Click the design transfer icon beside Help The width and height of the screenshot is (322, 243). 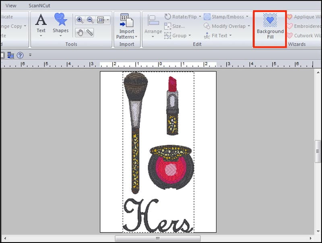11,55
